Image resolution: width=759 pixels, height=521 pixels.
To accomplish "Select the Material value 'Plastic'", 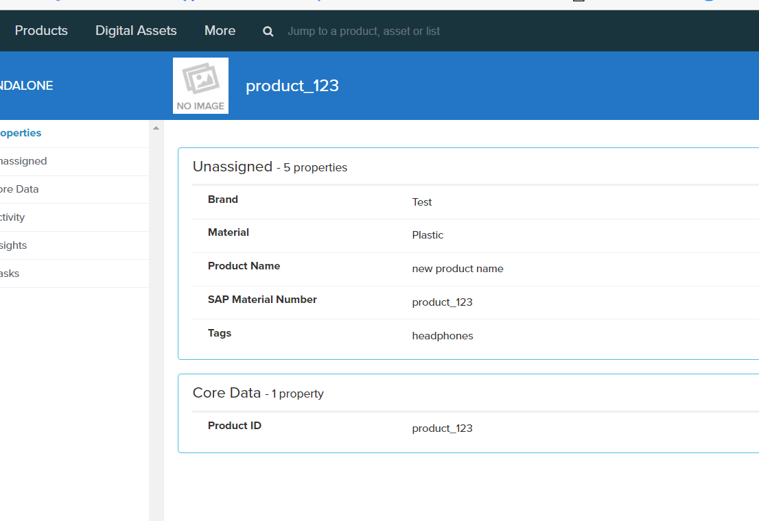I will (x=428, y=235).
